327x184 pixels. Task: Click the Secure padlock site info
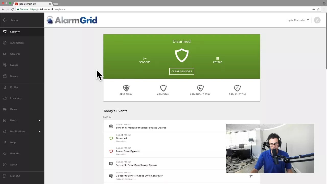[22, 9]
